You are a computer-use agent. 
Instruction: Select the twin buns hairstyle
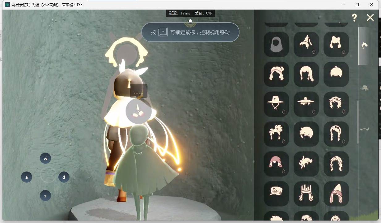tap(276, 74)
